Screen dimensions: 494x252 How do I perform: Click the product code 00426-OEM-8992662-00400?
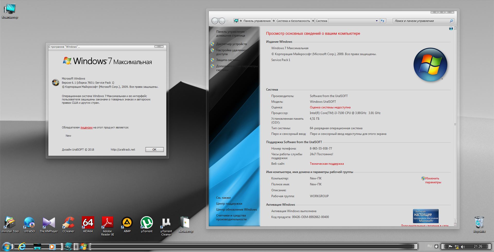310,217
